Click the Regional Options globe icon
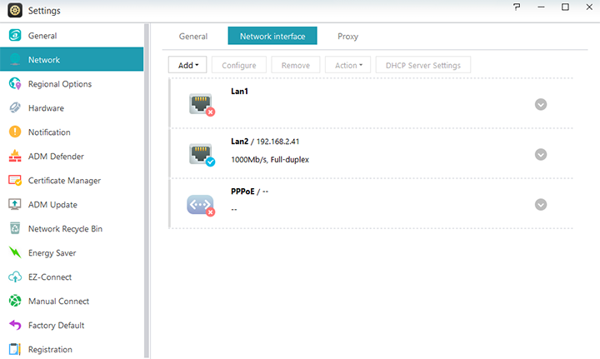Screen dimensions: 600x359 14,84
